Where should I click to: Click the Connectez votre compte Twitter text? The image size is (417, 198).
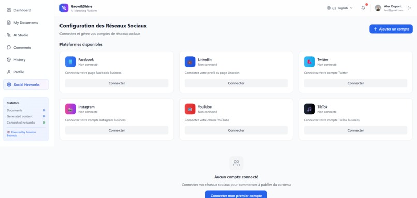point(326,73)
